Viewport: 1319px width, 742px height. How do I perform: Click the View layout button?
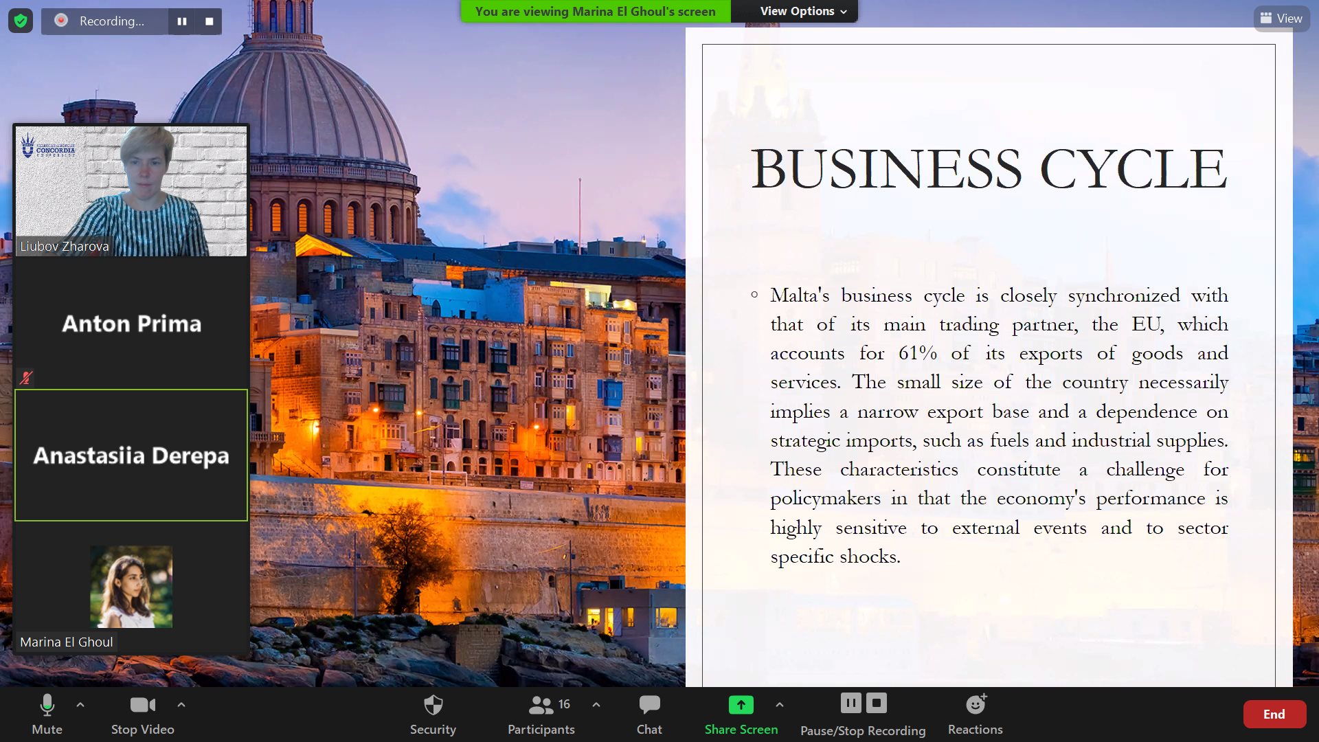(x=1281, y=19)
